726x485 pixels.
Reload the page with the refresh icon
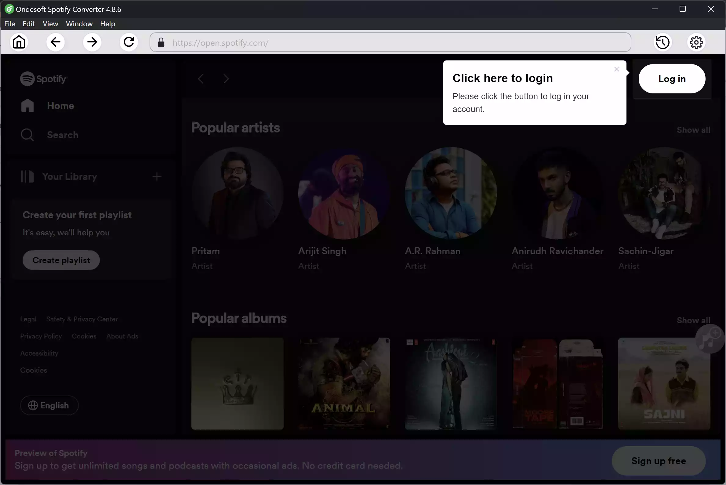(129, 42)
